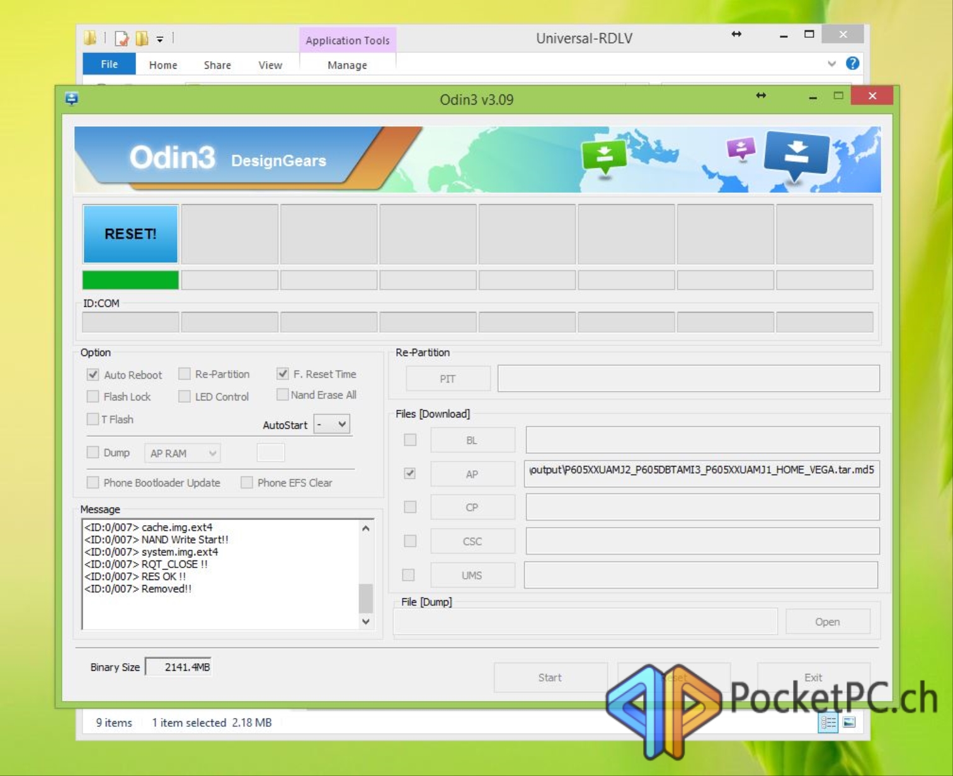Screen dimensions: 953x776
Task: Collapse the Explorer ribbon chevron
Action: (831, 63)
